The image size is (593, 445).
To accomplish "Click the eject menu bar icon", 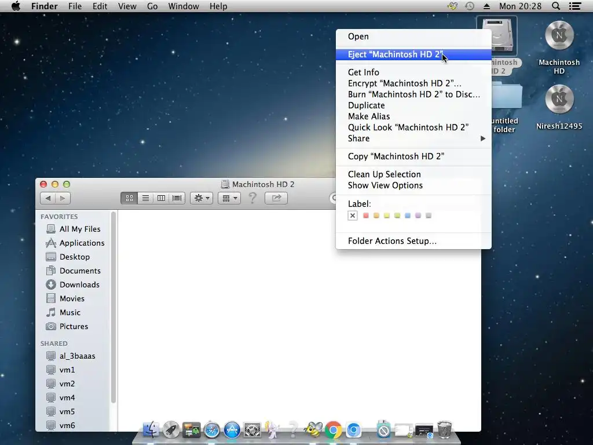I will click(486, 6).
